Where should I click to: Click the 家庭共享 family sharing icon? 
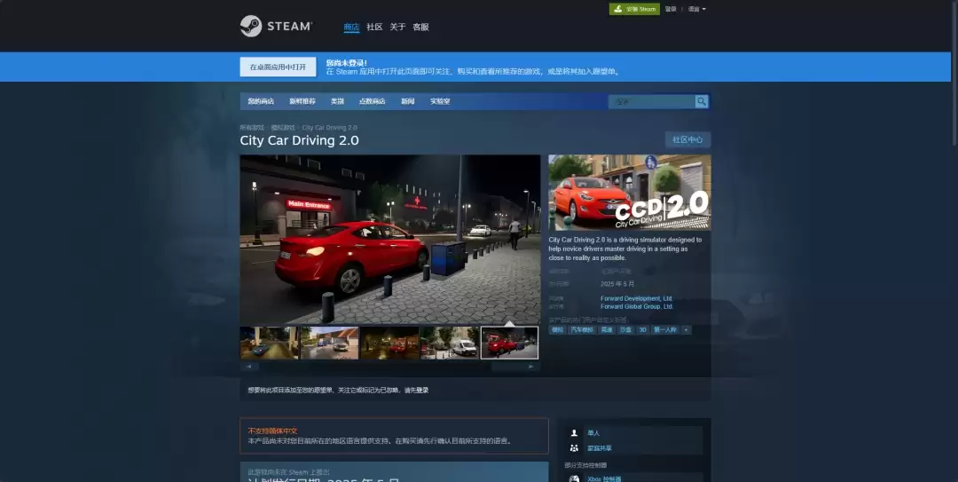point(574,448)
